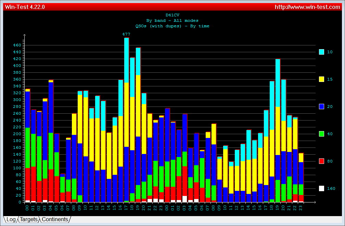345x226 pixels.
Task: Open the www.win-test.com link
Action: (307, 7)
